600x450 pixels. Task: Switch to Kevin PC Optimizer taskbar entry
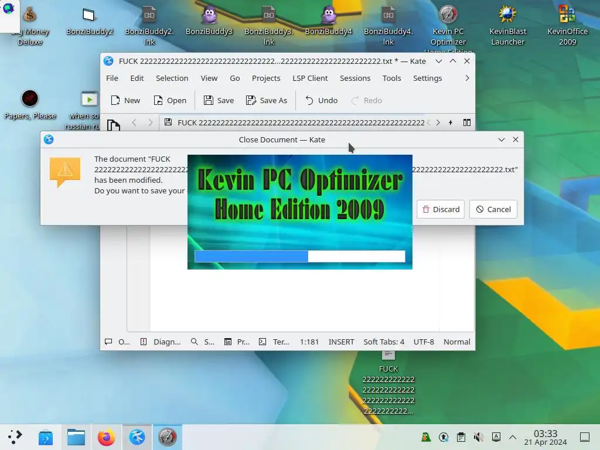tap(167, 437)
